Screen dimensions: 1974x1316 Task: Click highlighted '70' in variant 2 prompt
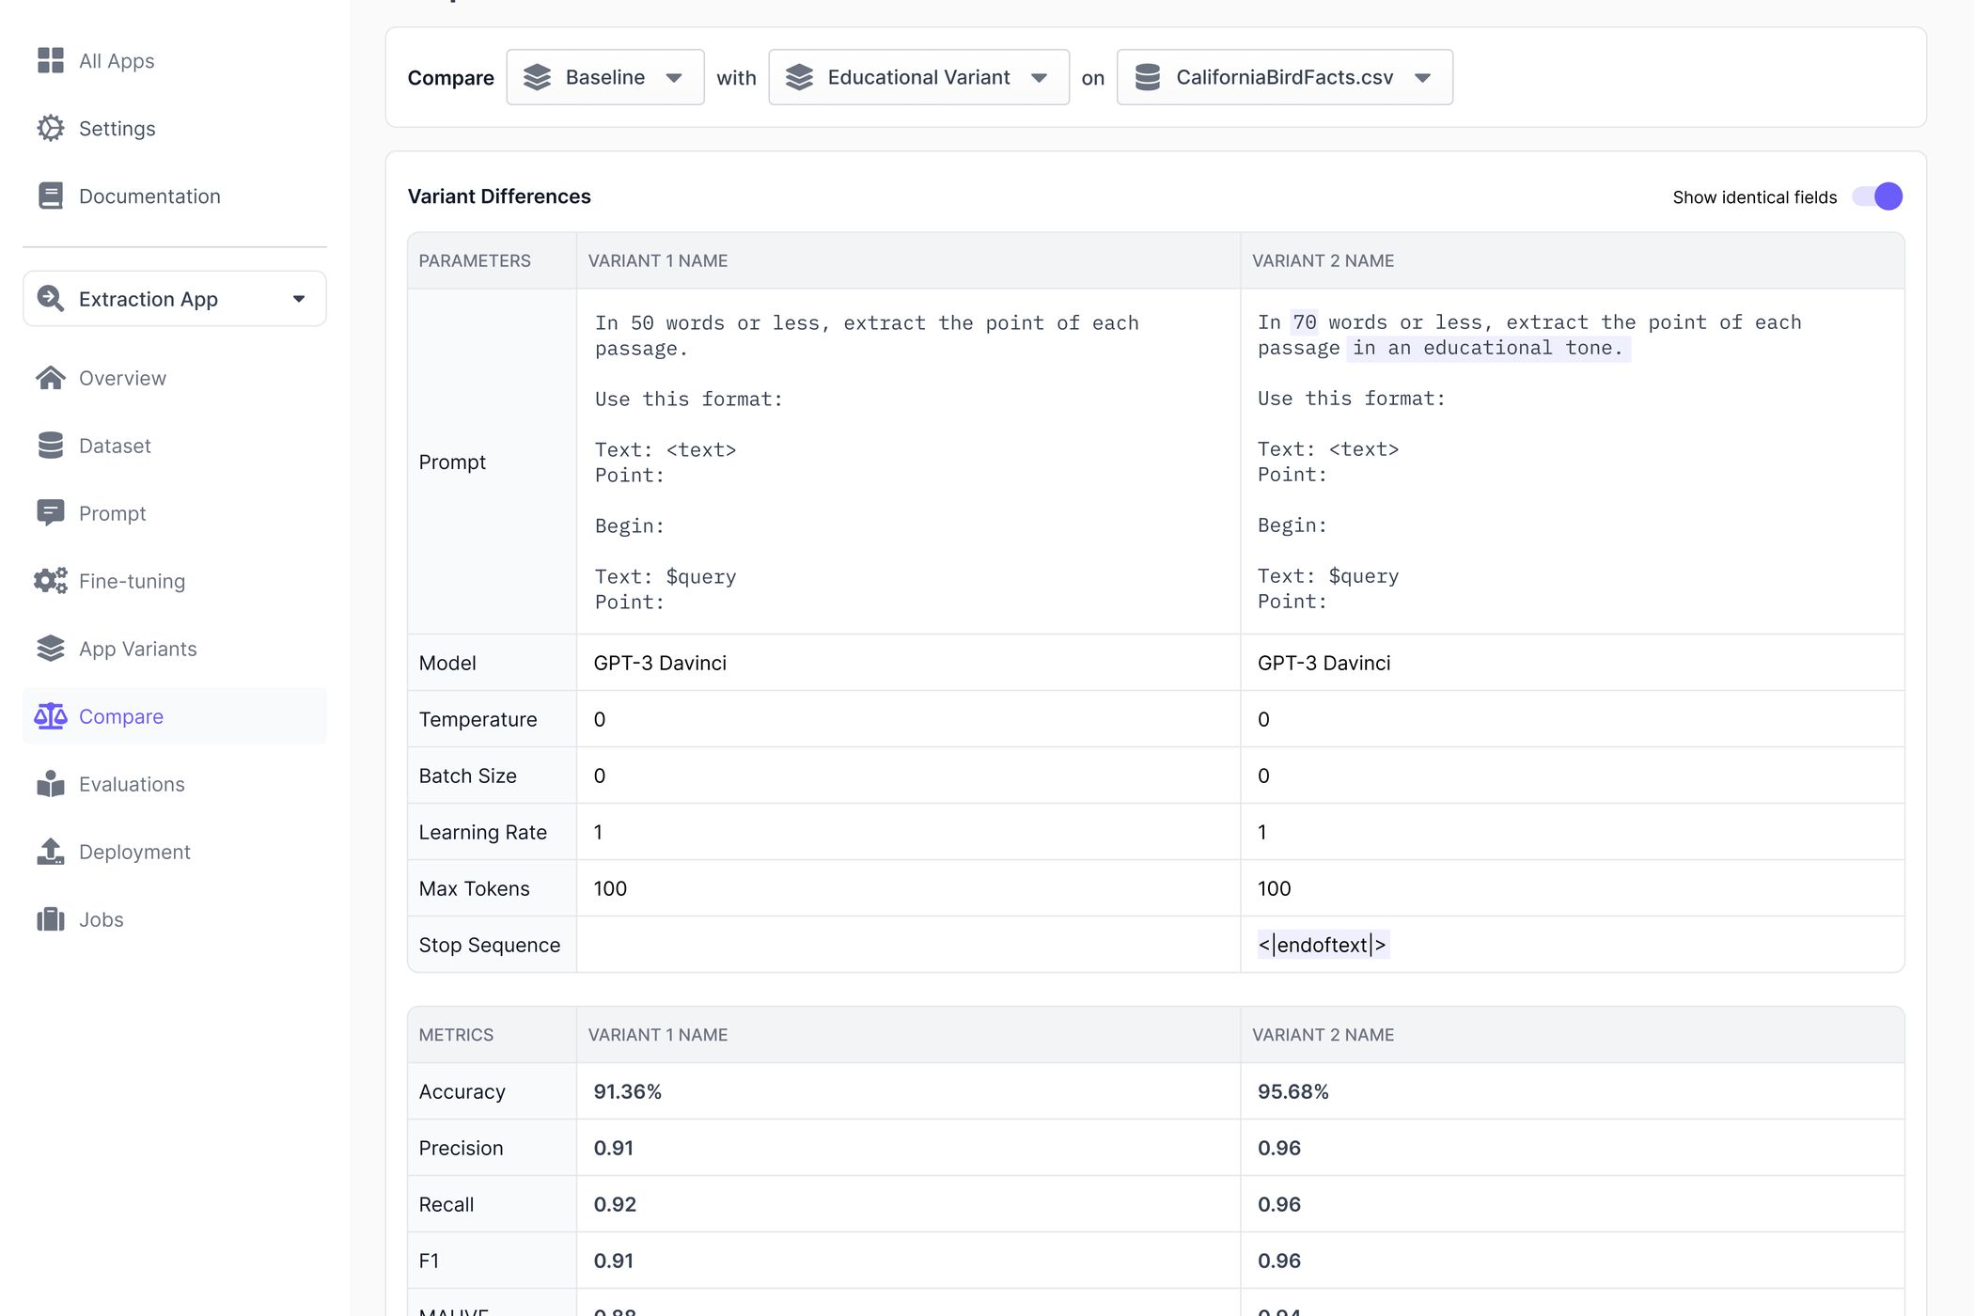(x=1305, y=322)
